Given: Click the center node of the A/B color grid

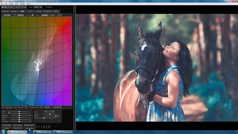Looking at the screenshot, I should click(x=37, y=61).
